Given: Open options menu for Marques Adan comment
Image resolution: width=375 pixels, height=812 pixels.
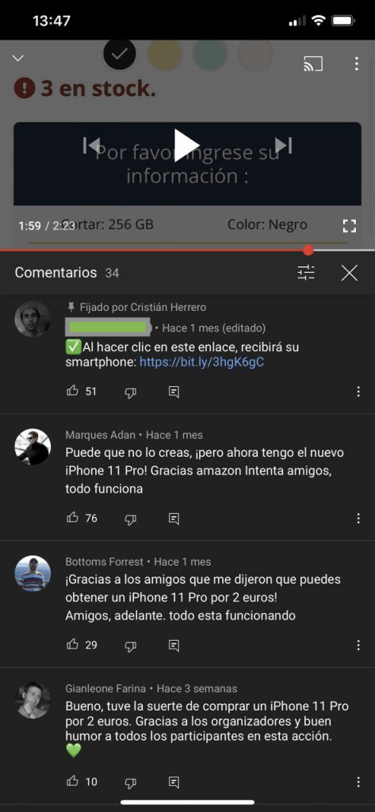Looking at the screenshot, I should coord(358,519).
